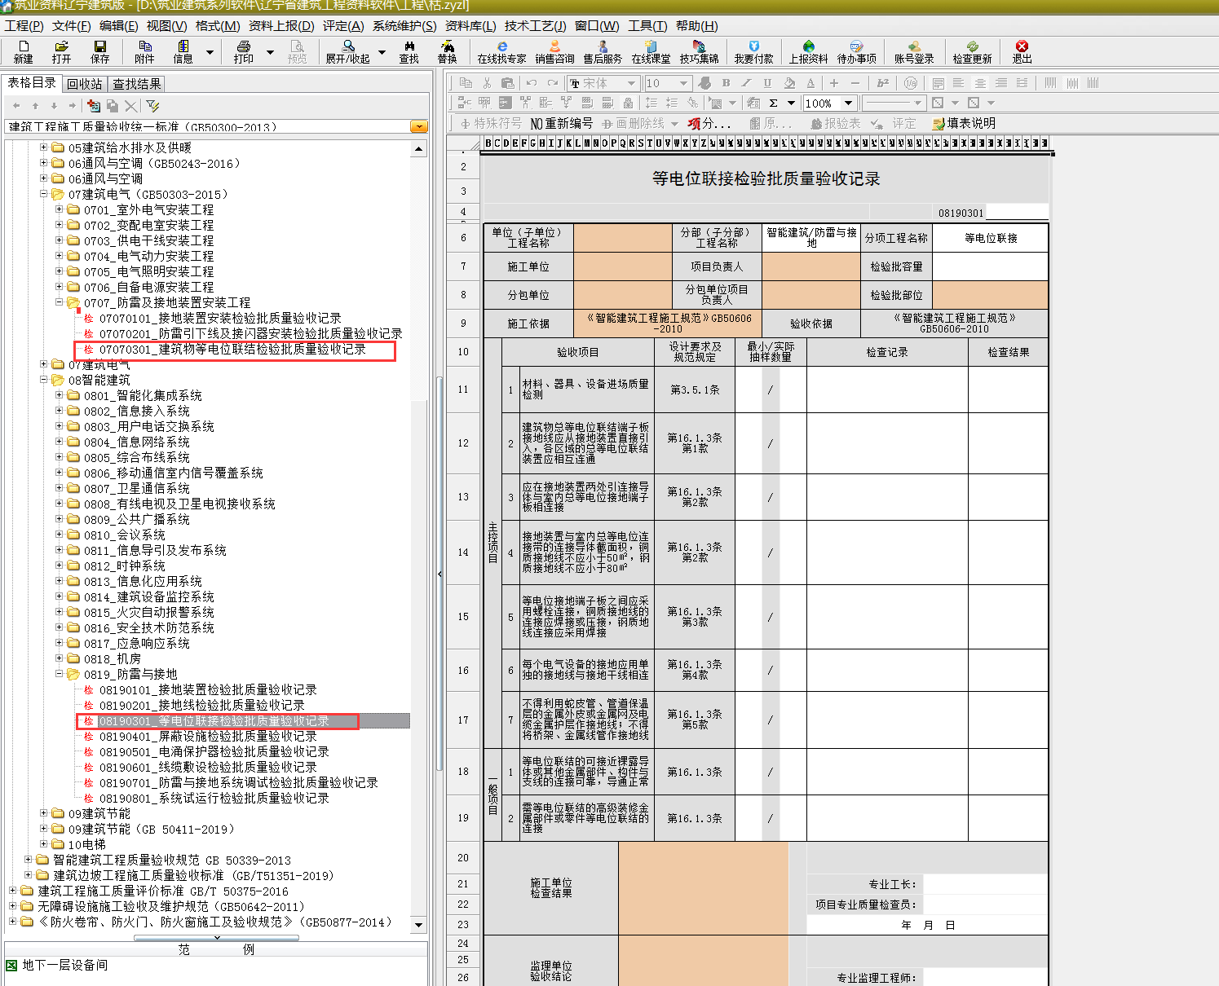
Task: Click the 保存 (Save) toolbar icon
Action: (x=99, y=52)
